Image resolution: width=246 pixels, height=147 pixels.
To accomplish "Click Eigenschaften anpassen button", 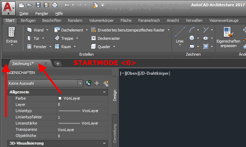I will coord(228,37).
